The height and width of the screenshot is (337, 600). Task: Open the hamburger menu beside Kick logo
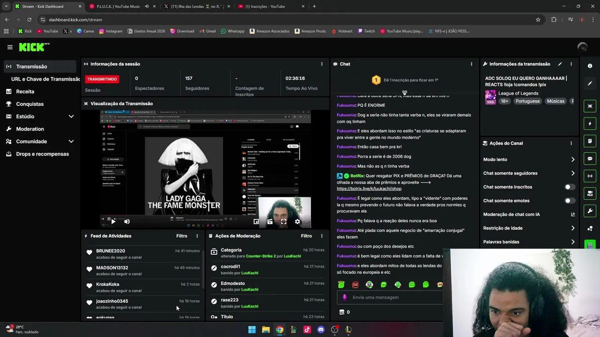coord(10,47)
